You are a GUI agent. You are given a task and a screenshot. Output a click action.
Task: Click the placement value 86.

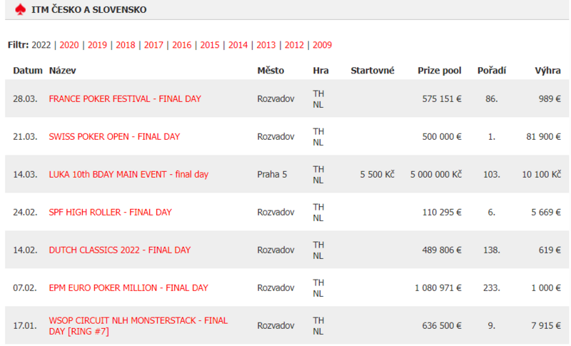(492, 99)
